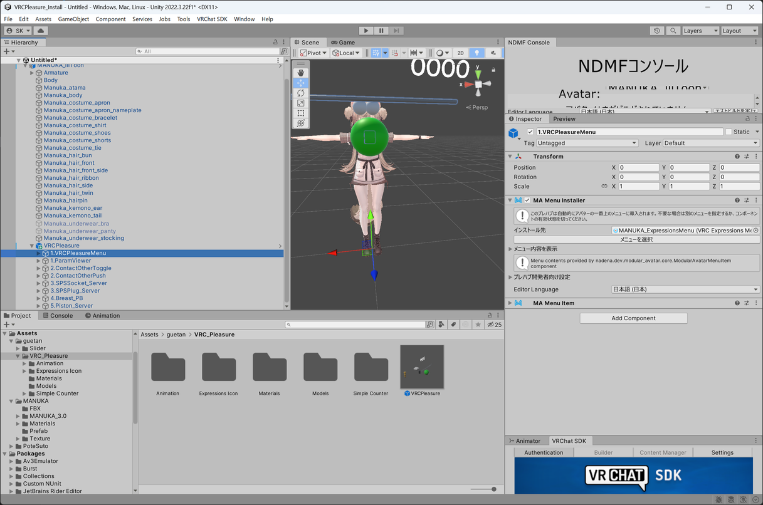763x505 pixels.
Task: Uncheck the 1.VRCPleasureMenu active checkbox
Action: click(x=530, y=132)
